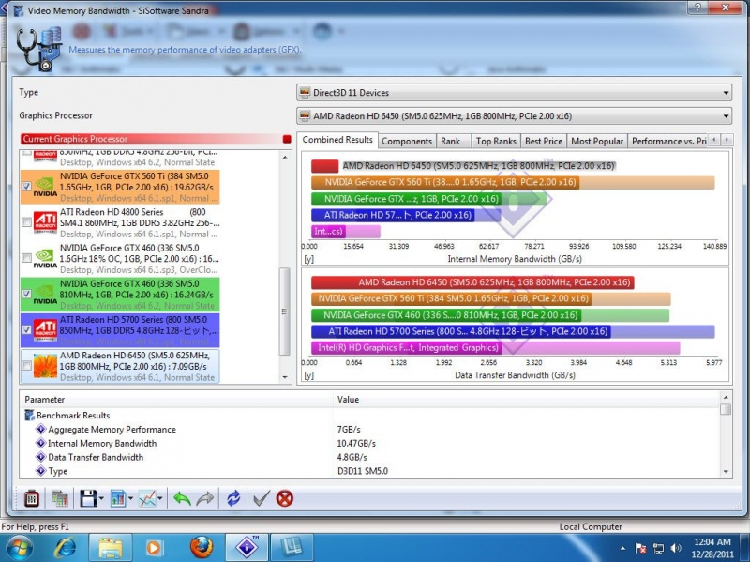Click the Parameter column header

[176, 400]
